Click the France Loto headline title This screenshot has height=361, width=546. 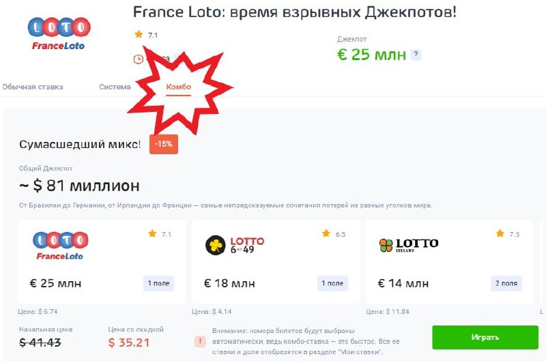294,12
